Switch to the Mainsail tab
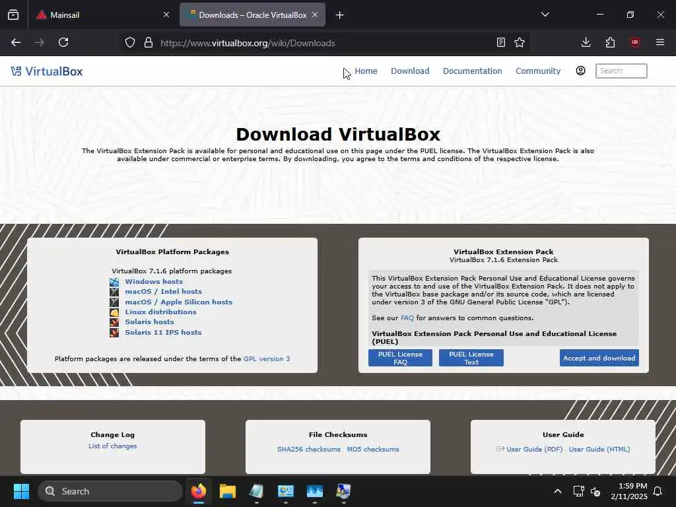 [103, 15]
